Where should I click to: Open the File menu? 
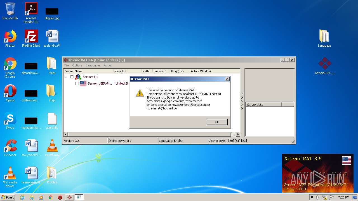pos(67,65)
